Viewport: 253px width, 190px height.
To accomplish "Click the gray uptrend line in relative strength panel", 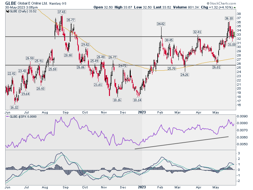I will tap(182, 143).
